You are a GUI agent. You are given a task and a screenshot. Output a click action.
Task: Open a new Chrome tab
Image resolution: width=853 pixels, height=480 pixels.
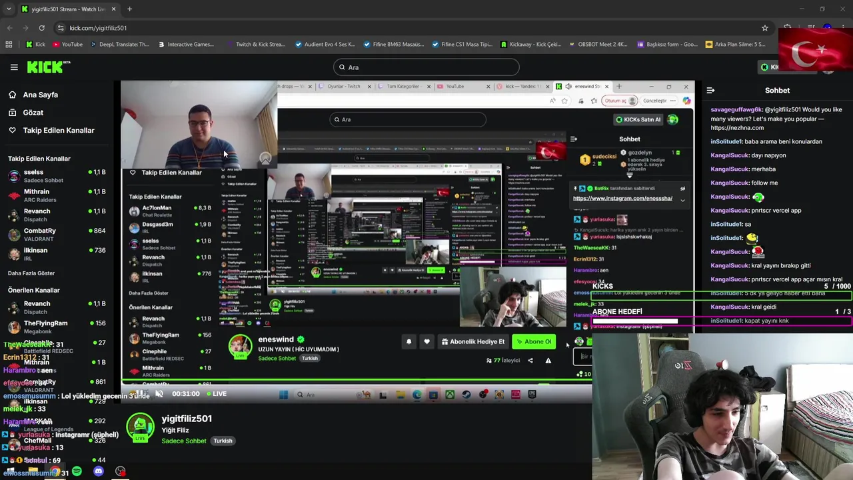129,9
